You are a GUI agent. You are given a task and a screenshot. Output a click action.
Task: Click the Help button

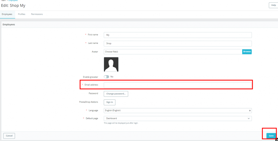click(273, 5)
